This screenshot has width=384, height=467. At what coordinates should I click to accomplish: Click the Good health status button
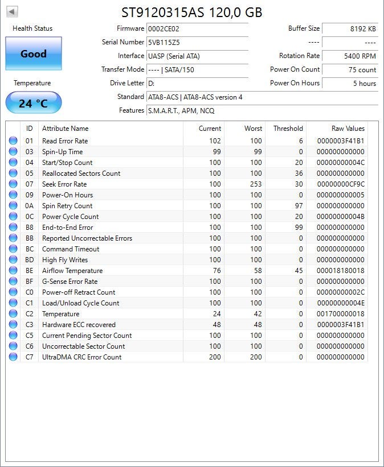(x=34, y=54)
